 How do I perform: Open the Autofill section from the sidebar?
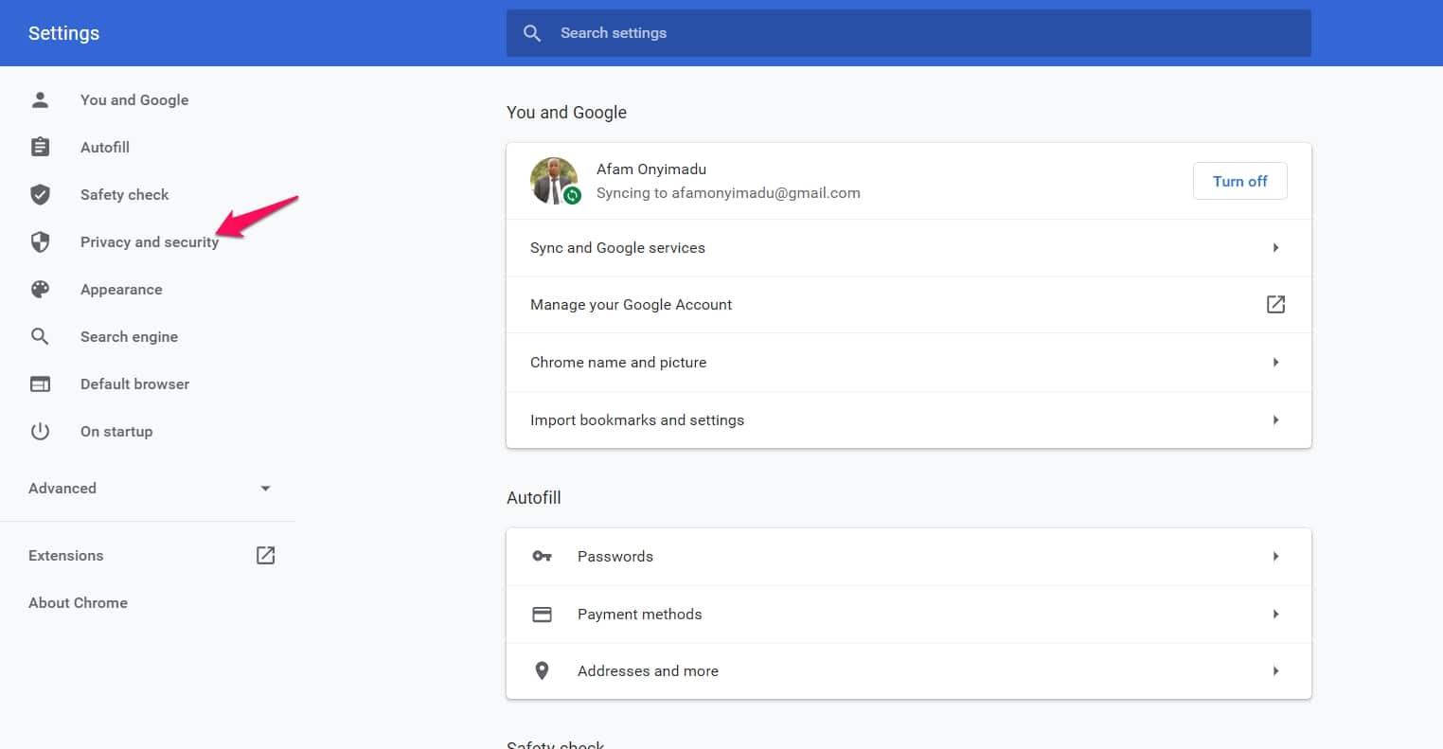[x=105, y=147]
